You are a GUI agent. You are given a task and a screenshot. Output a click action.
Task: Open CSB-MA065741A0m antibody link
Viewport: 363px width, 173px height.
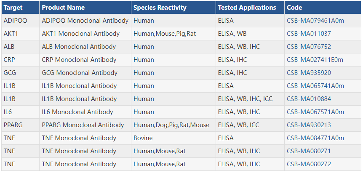315,86
